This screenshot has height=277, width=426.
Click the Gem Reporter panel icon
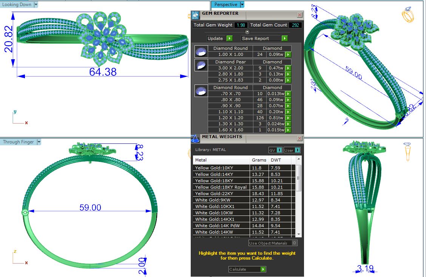(195, 15)
